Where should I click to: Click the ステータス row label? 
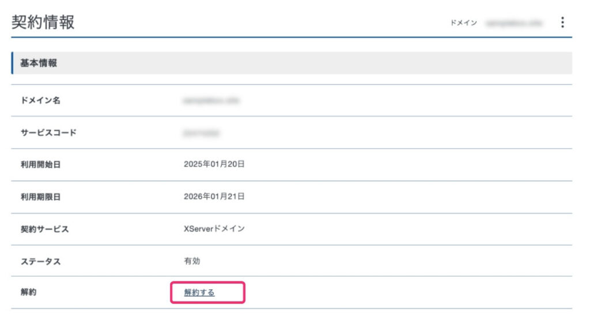click(x=40, y=262)
